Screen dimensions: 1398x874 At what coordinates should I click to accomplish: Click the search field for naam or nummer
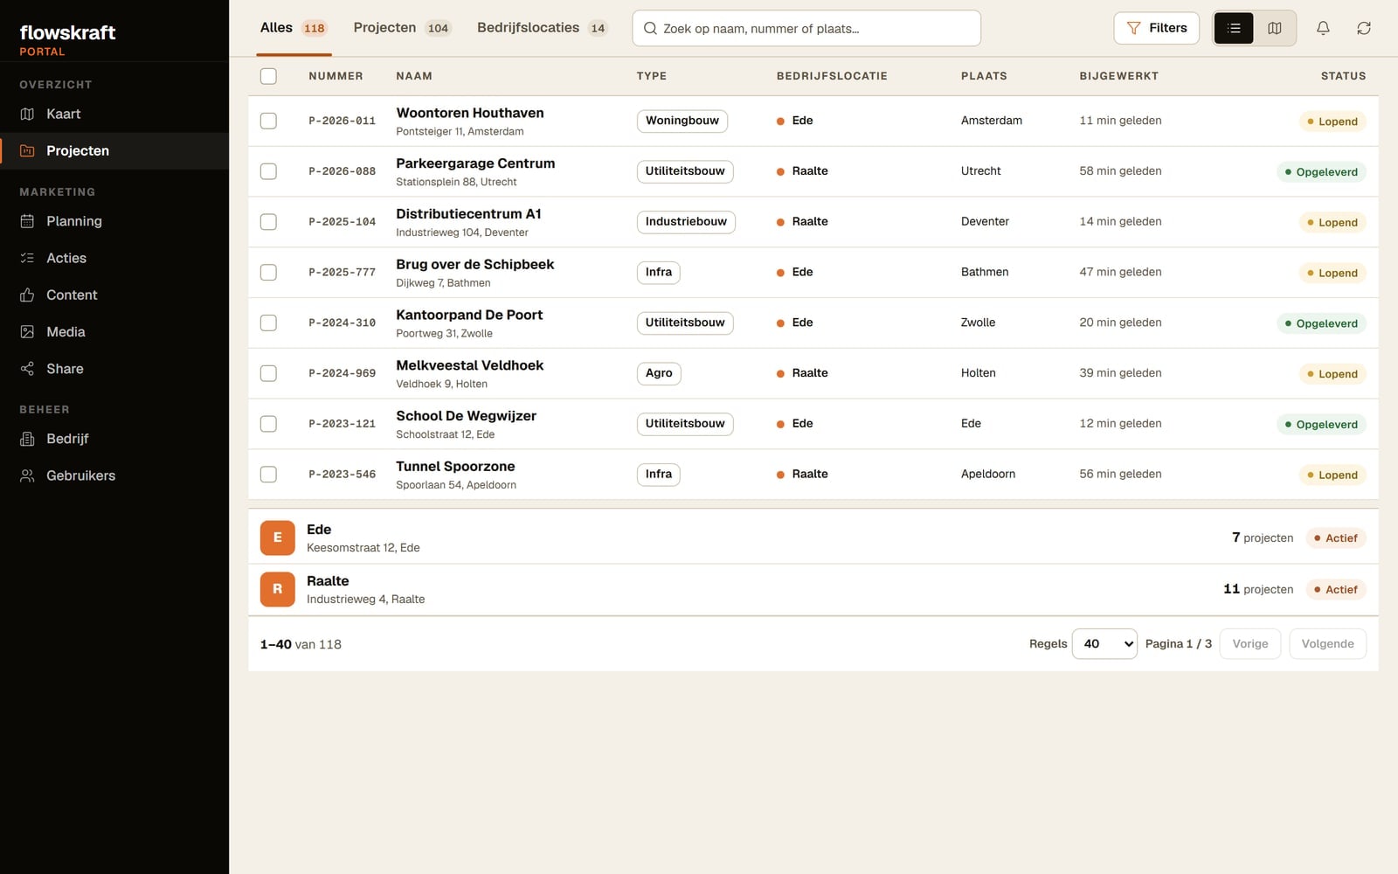pos(806,28)
